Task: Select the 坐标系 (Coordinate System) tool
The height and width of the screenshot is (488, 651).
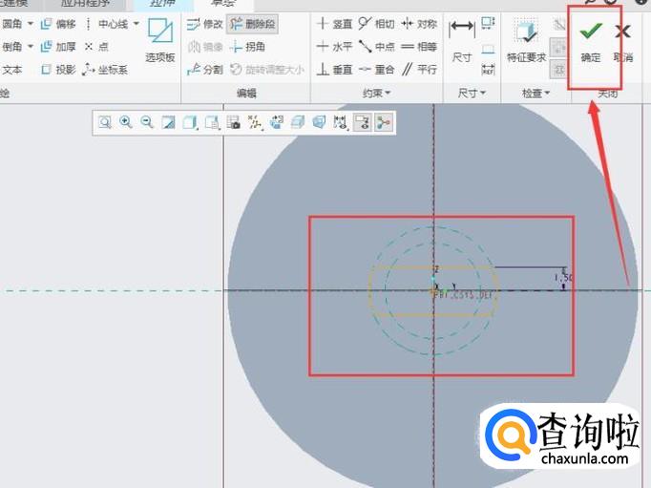Action: click(x=105, y=70)
